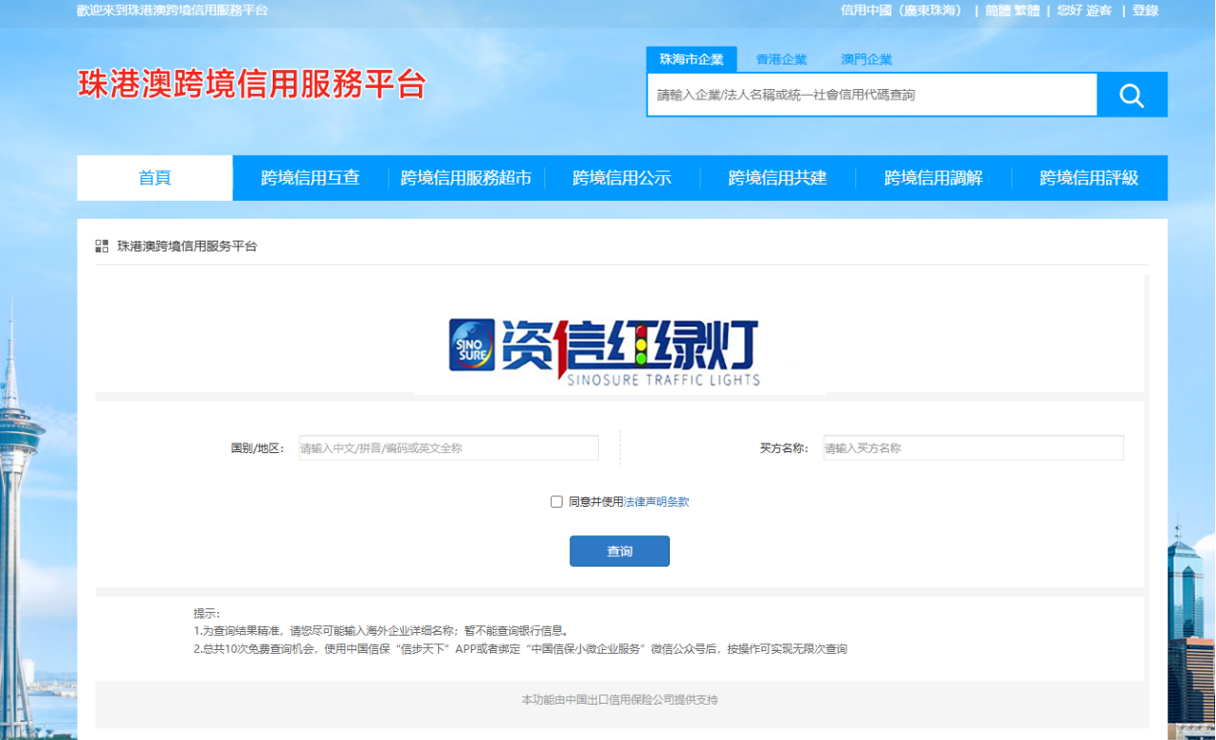Open the 跨境信用公示 menu item
The image size is (1216, 740).
[622, 177]
